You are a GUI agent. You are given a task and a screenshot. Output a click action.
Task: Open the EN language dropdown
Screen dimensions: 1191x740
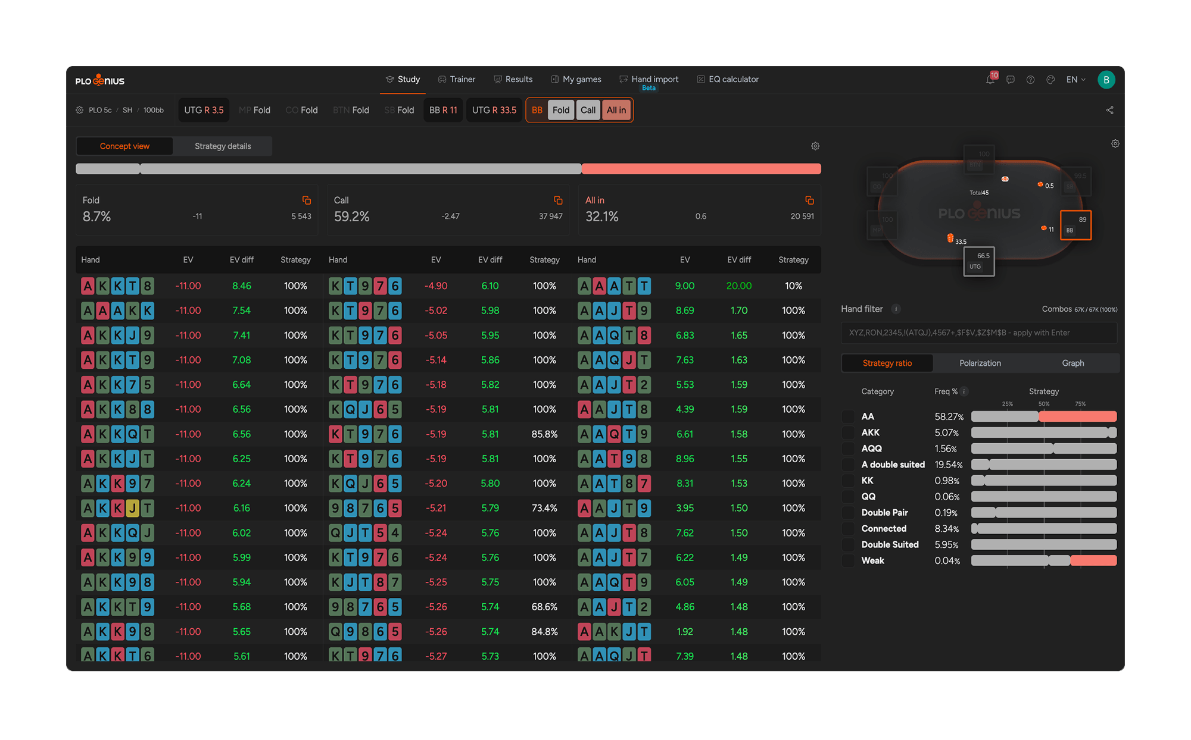[x=1076, y=80]
